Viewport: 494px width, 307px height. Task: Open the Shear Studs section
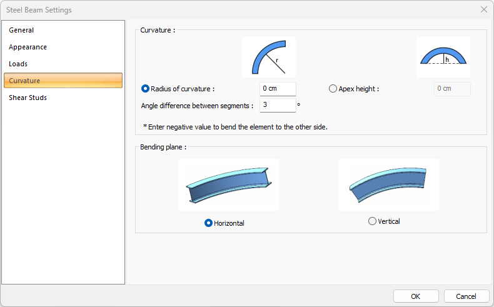coord(28,98)
